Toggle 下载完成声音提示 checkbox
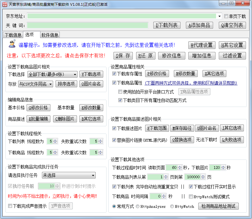Image resolution: width=252 pixels, height=219 pixels. (10, 206)
